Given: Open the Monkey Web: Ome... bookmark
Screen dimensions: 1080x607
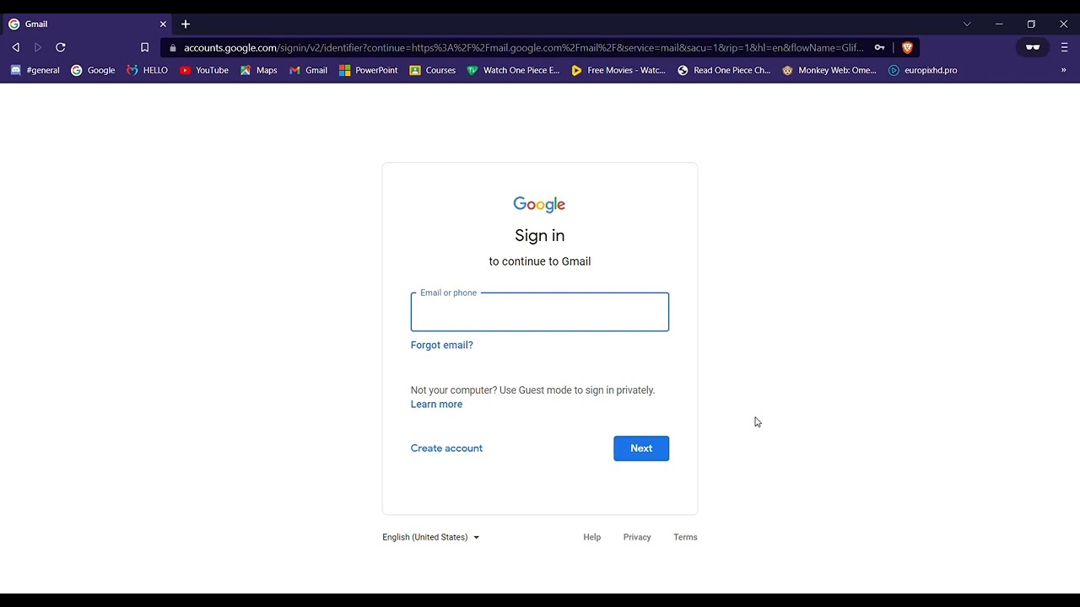Looking at the screenshot, I should click(x=829, y=70).
